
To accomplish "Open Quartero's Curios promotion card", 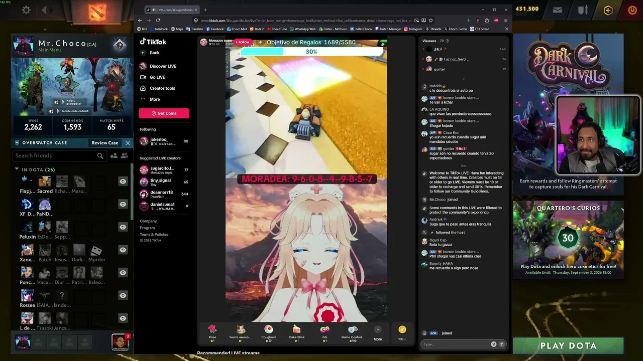I will [x=568, y=239].
